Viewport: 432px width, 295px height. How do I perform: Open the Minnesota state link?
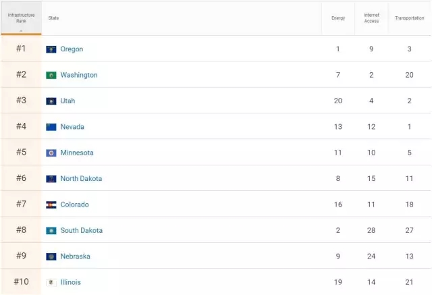(77, 153)
